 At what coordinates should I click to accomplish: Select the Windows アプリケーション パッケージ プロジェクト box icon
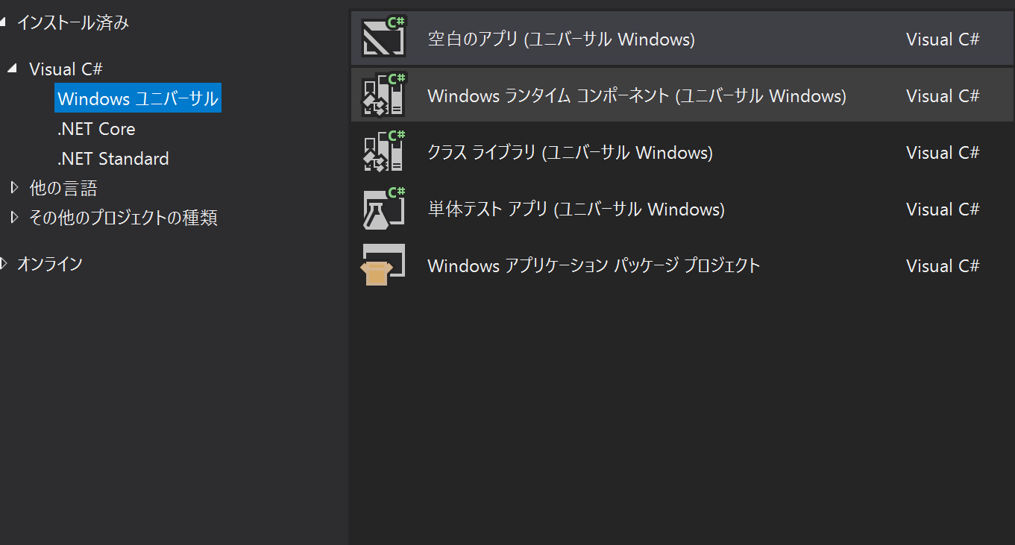pos(383,265)
